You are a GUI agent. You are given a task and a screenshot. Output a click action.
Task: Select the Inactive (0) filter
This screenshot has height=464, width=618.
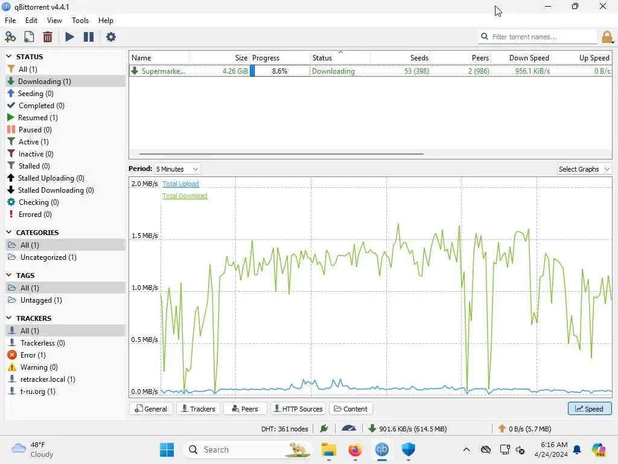pos(65,154)
